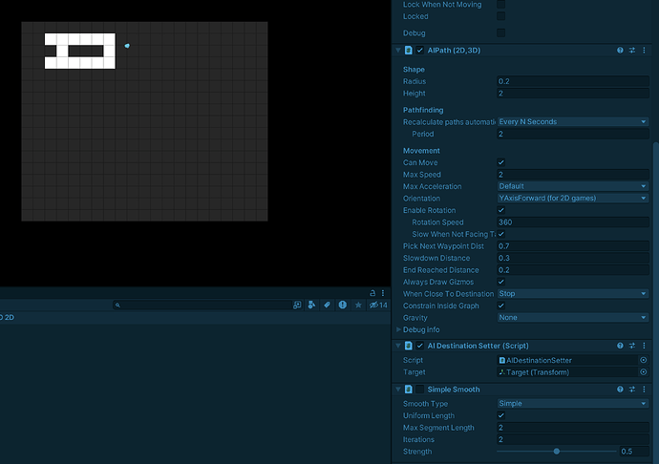The image size is (659, 464).
Task: Click the Height input field
Action: pos(572,94)
